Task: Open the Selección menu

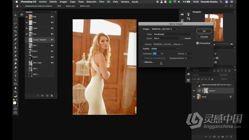Action: tap(91, 2)
